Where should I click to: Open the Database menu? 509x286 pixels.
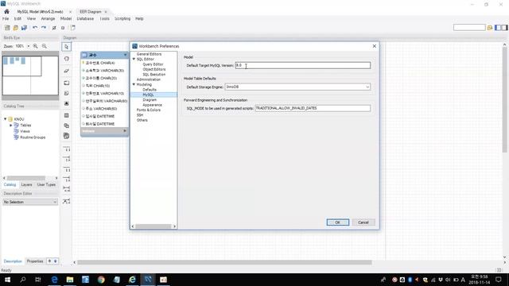point(85,19)
